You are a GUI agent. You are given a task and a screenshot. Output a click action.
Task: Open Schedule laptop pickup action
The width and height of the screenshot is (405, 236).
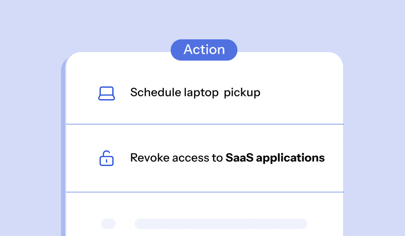coord(195,92)
